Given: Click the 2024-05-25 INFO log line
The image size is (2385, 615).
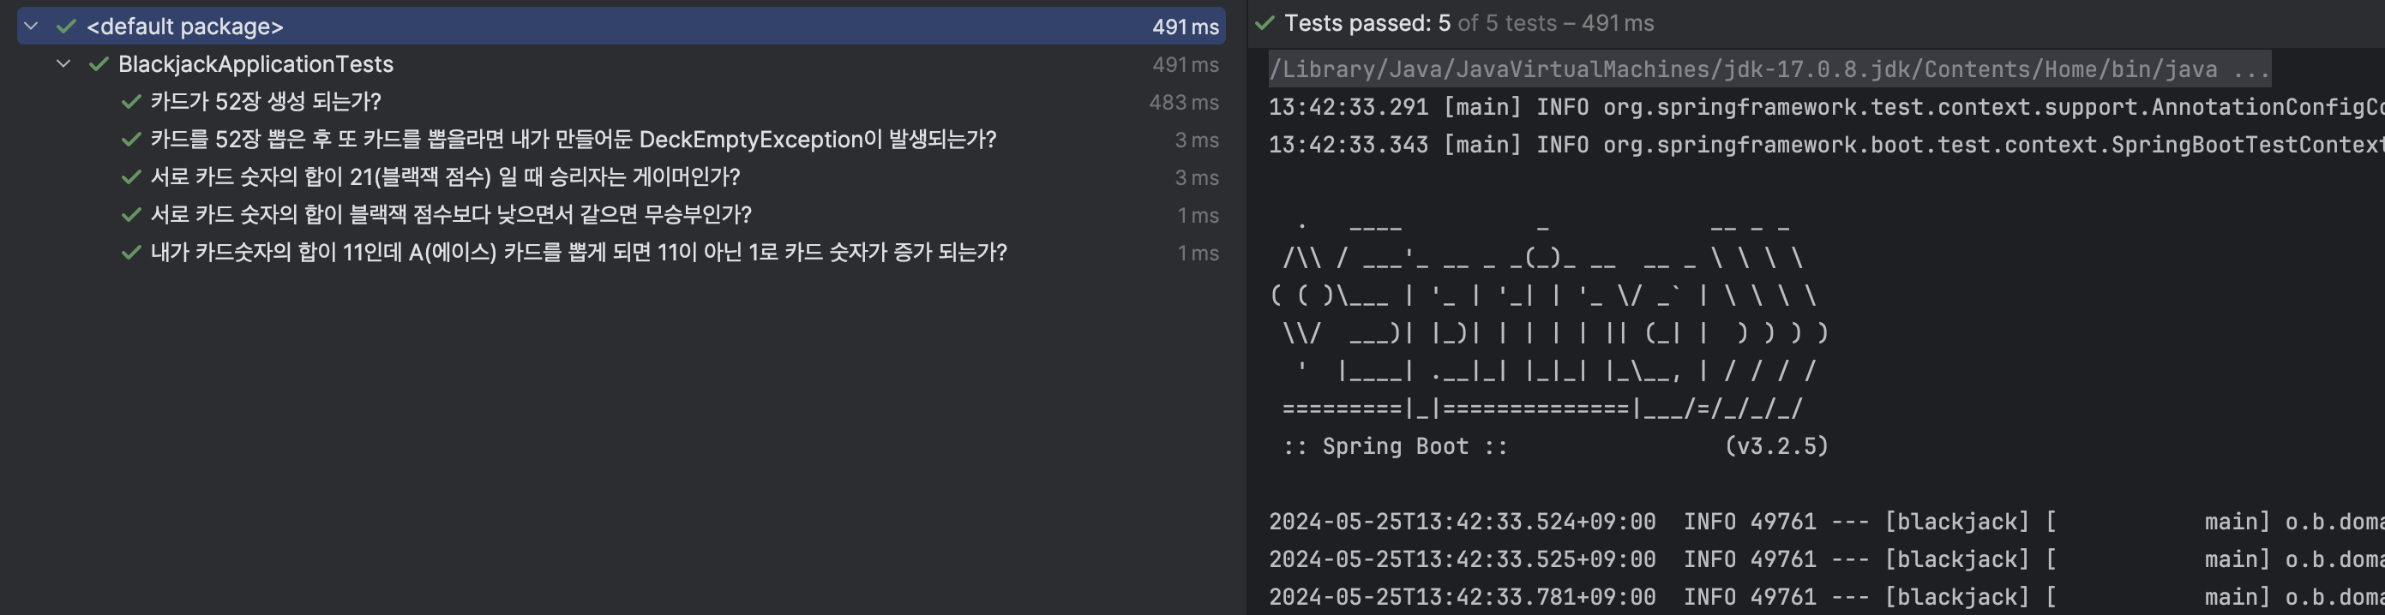Looking at the screenshot, I should pyautogui.click(x=1667, y=521).
